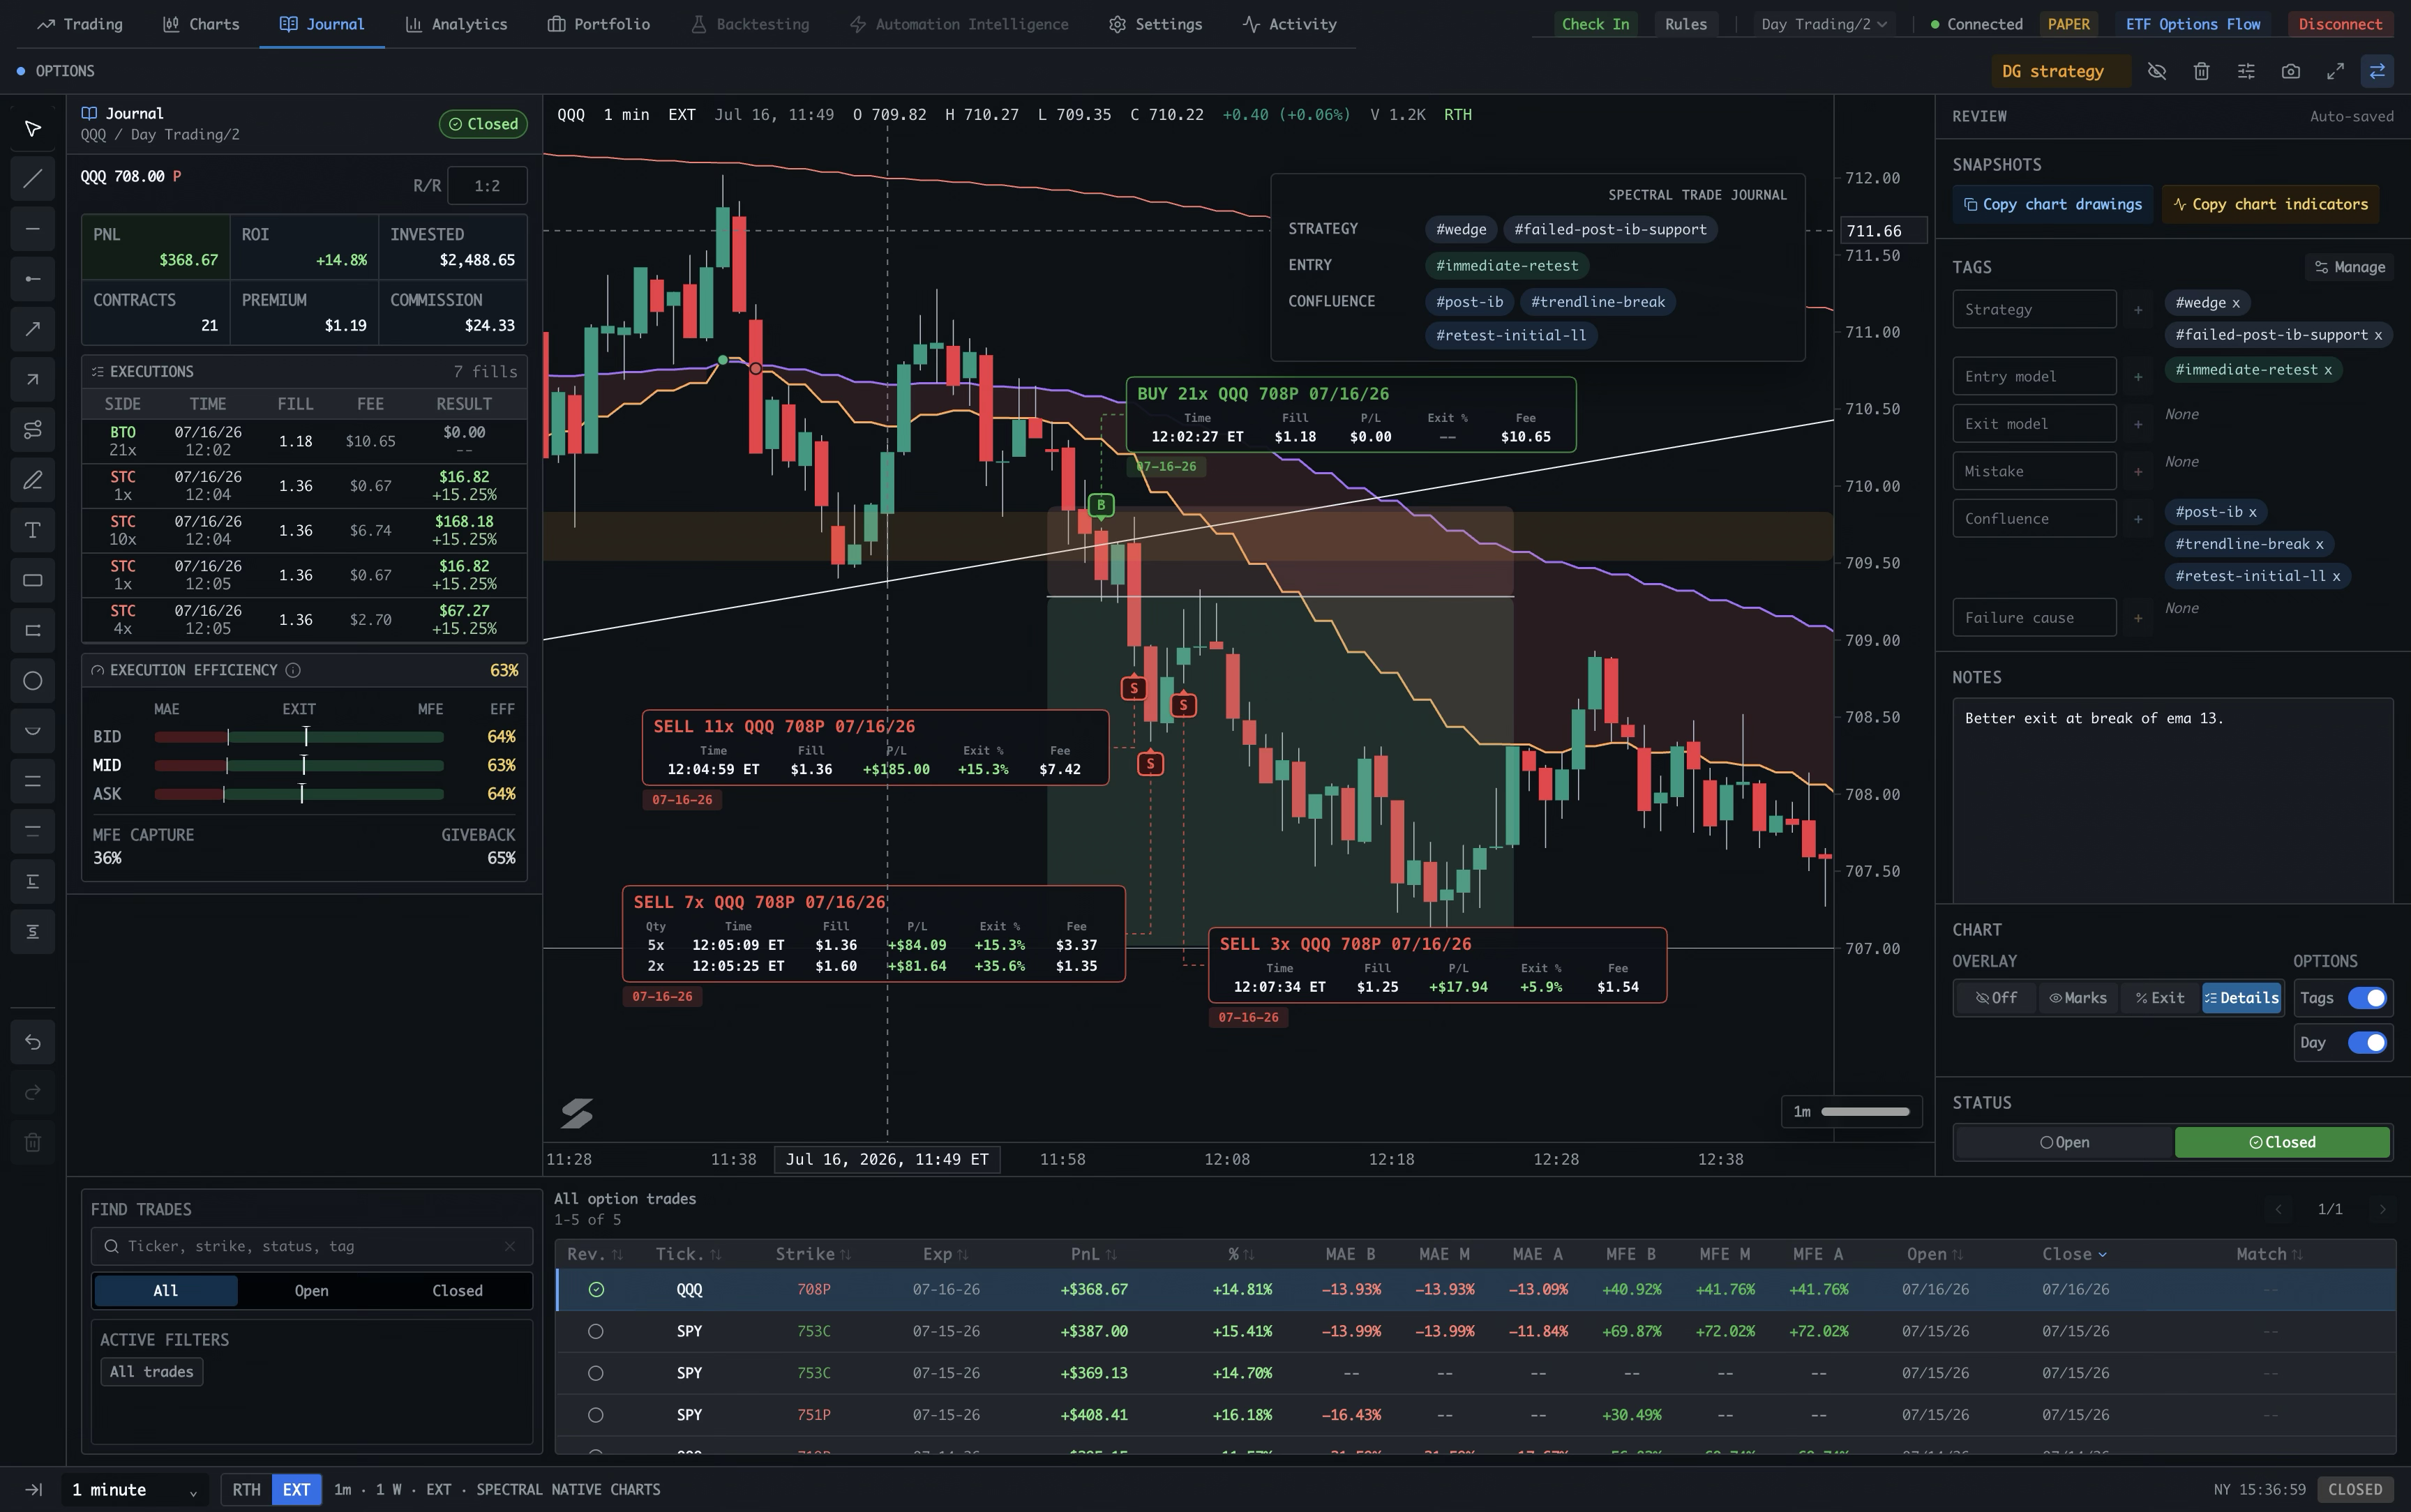Viewport: 2411px width, 1512px height.
Task: Select the trend line drawing tool
Action: (x=32, y=179)
